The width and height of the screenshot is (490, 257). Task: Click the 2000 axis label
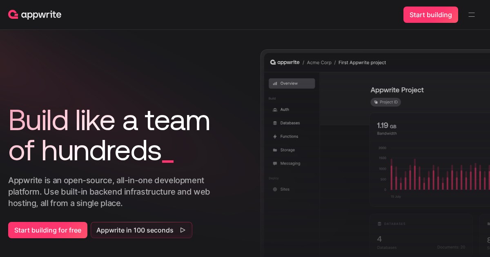click(382, 148)
